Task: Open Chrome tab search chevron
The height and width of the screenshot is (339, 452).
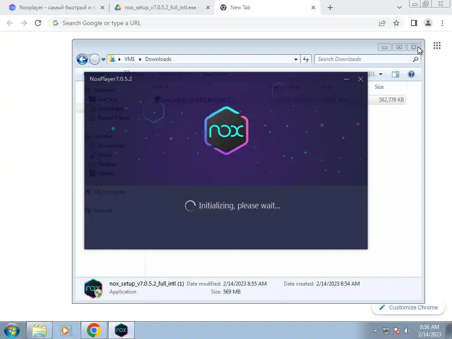Action: [x=399, y=8]
